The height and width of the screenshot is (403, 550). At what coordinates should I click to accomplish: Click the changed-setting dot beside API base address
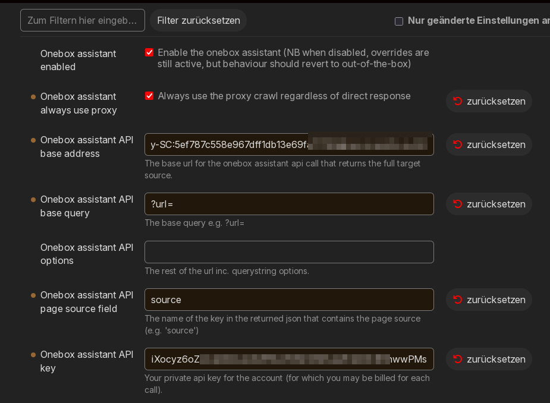(33, 140)
